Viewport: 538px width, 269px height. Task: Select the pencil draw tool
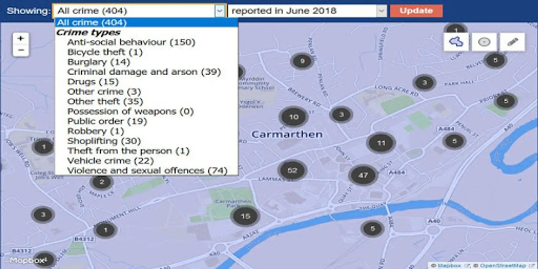tap(512, 42)
